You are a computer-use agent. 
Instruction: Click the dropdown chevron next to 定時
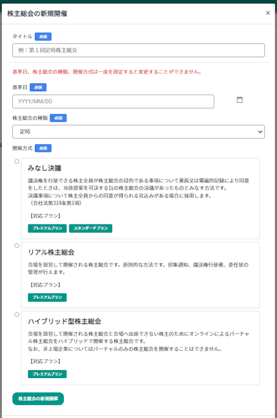tap(260, 132)
